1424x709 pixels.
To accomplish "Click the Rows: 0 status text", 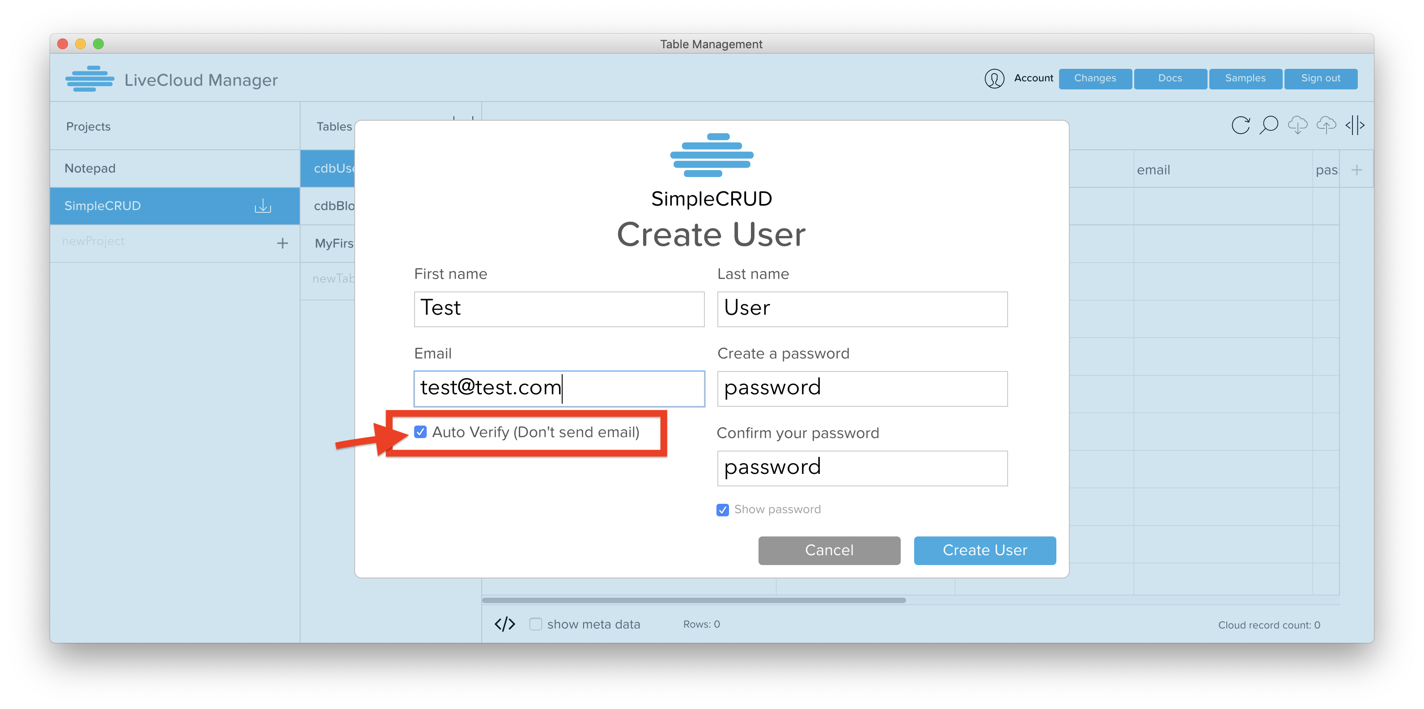I will click(702, 624).
